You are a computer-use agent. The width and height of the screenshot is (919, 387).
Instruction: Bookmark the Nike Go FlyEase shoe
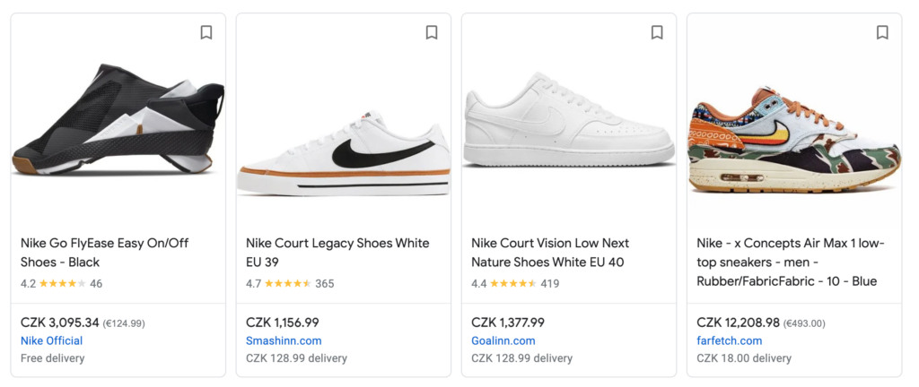[x=206, y=33]
